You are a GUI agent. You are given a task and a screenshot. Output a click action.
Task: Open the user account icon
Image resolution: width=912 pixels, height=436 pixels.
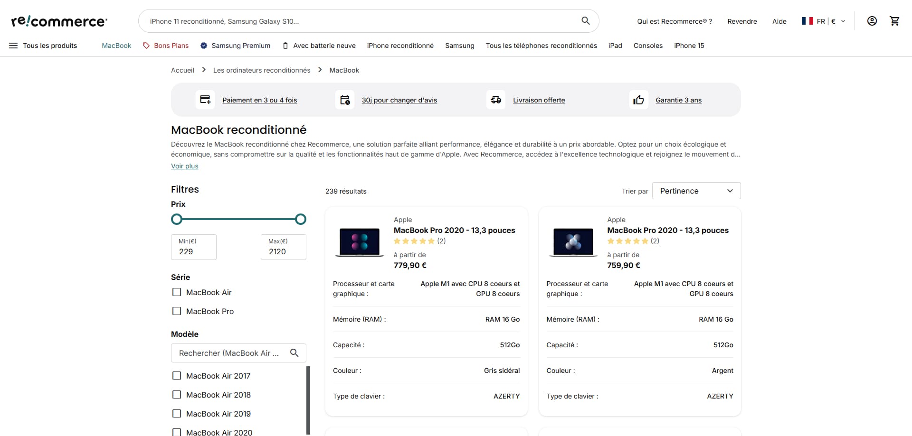872,21
